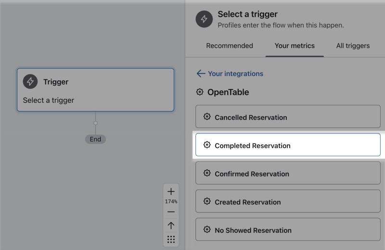385x250 pixels.
Task: Switch to the Recommended tab
Action: pyautogui.click(x=230, y=46)
